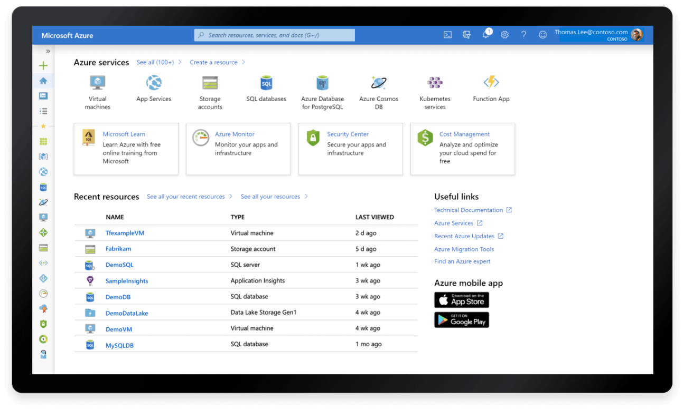
Task: Click the Download on the App Store badge
Action: tap(462, 300)
